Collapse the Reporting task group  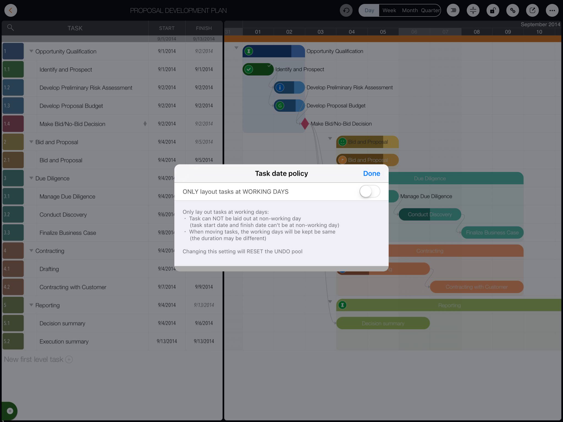[31, 305]
